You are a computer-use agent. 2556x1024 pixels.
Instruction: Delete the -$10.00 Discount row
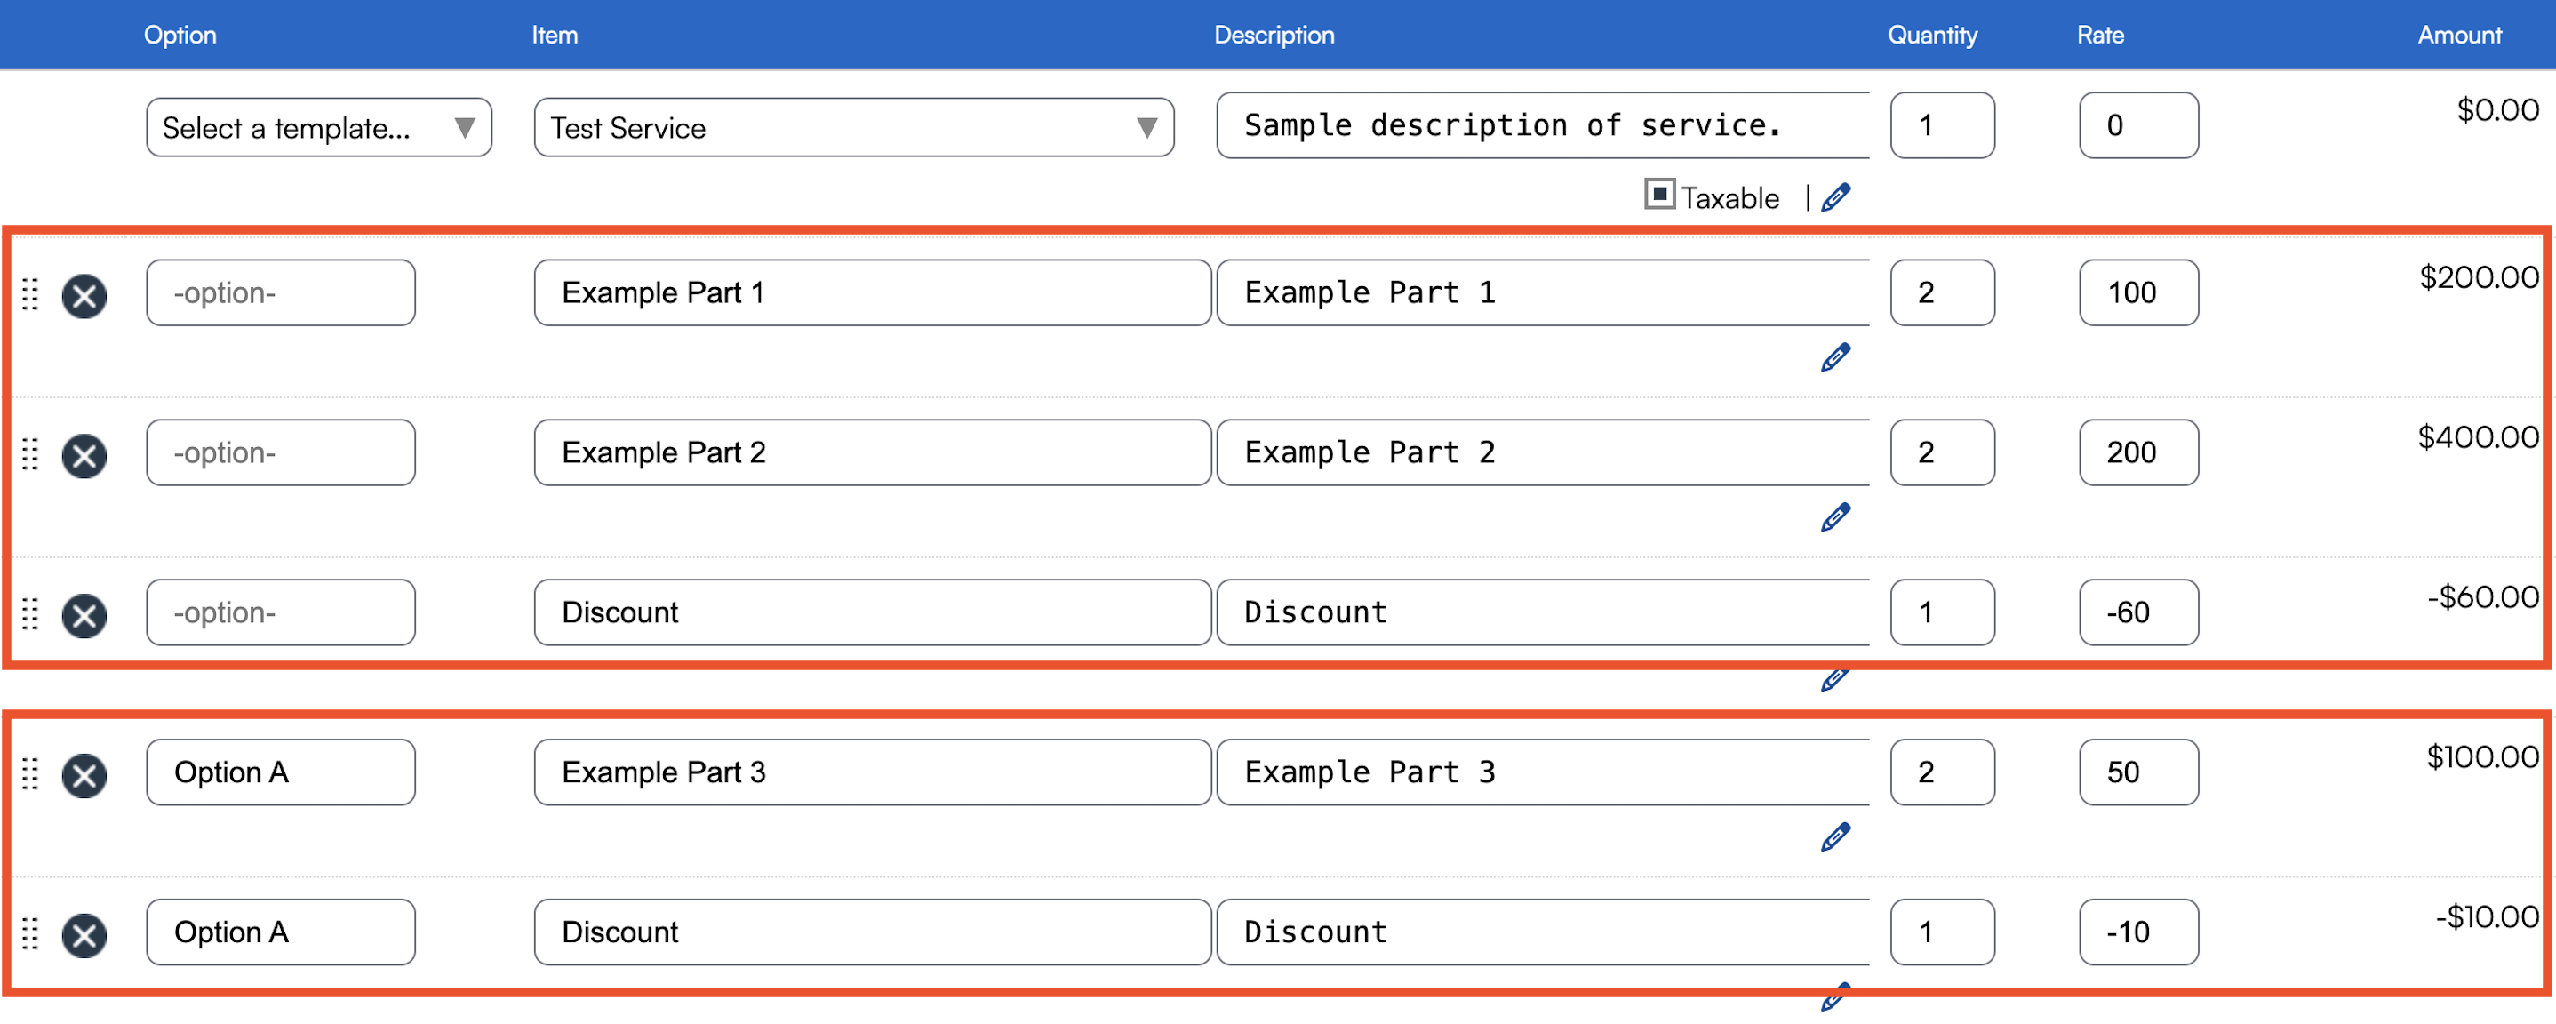[84, 936]
